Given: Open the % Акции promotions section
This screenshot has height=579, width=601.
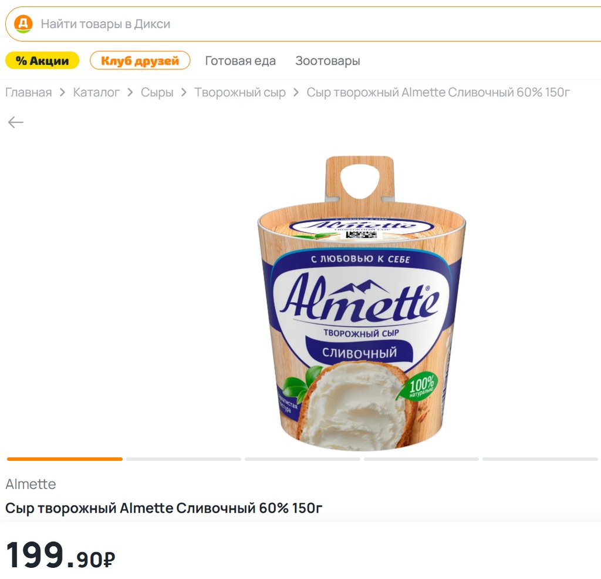Looking at the screenshot, I should [42, 61].
